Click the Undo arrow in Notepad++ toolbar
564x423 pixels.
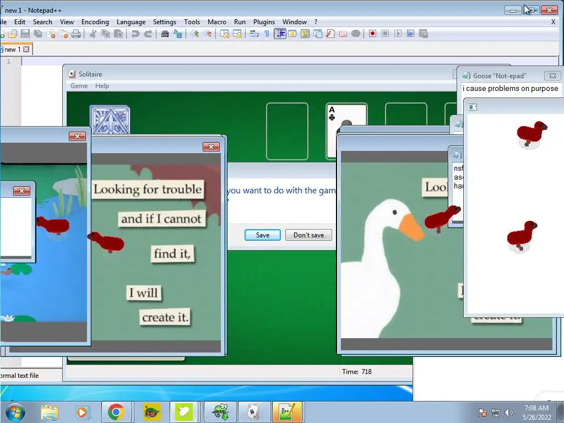135,34
